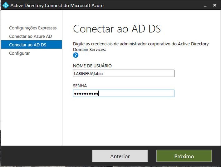Go to Conectar ao Azure AD step

(31, 36)
